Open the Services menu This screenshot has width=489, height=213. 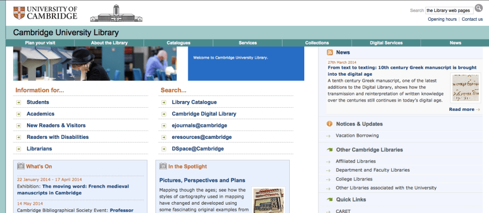pos(248,43)
